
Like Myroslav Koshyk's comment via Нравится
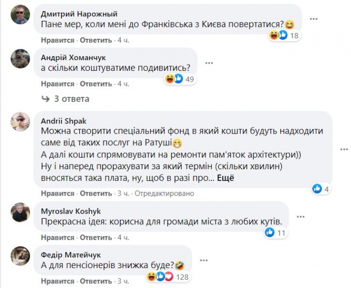58,238
